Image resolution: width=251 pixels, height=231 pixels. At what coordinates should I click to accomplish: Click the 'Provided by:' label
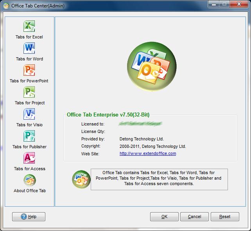pyautogui.click(x=93, y=139)
